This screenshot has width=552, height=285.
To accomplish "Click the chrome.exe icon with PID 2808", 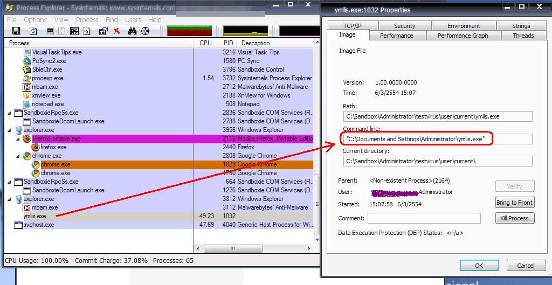I will (x=27, y=156).
